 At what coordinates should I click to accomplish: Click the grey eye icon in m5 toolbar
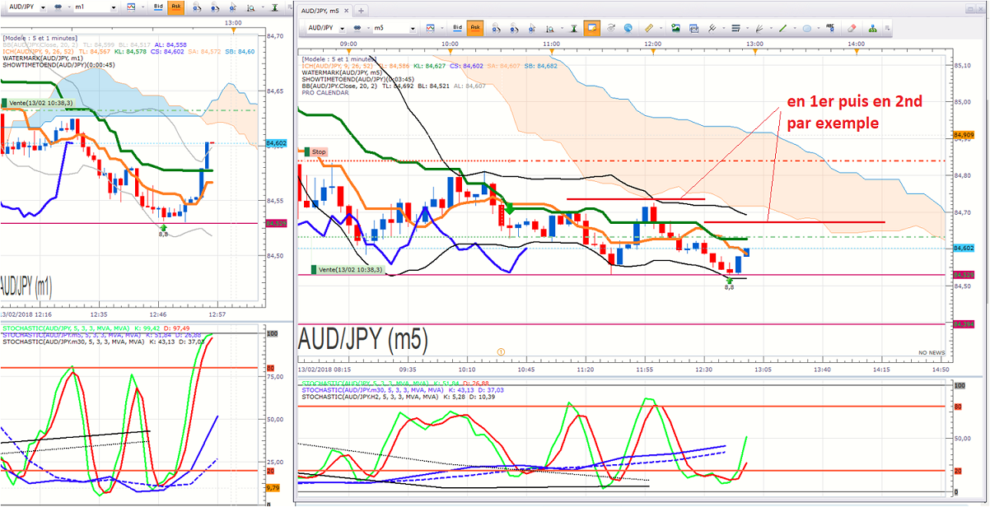611,28
